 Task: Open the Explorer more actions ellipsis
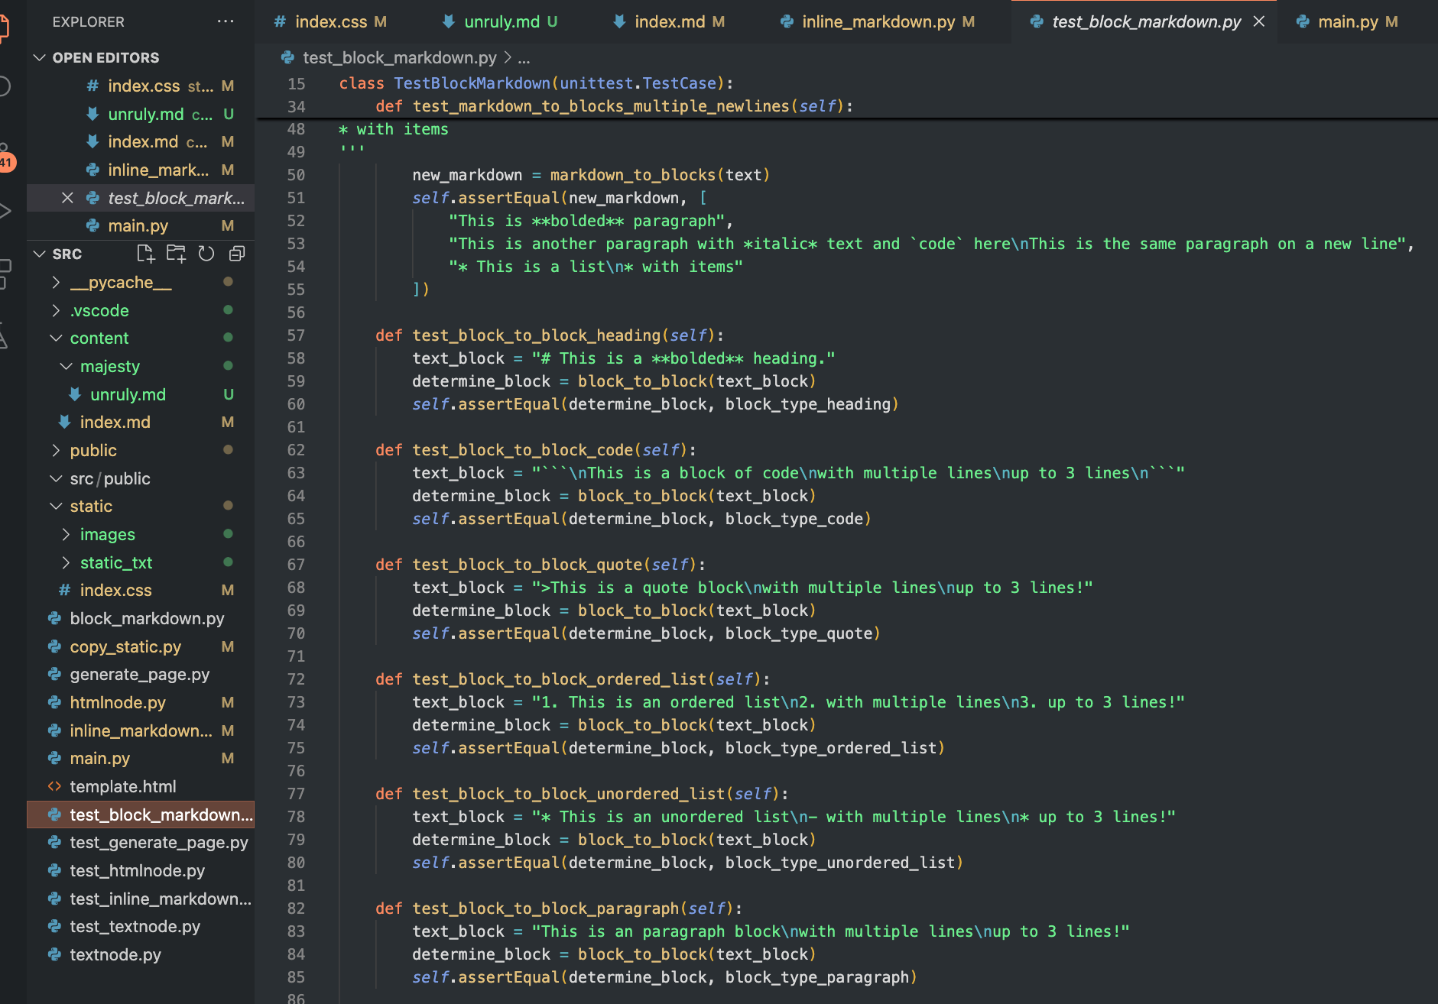[x=226, y=21]
